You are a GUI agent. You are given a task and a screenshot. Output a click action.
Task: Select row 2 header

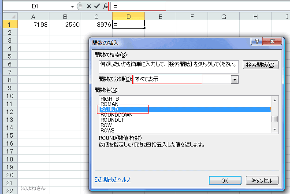click(x=10, y=32)
